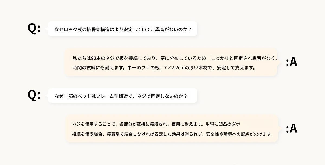
Task: Click the pointer tail of the second question bubble
Action: point(46,95)
